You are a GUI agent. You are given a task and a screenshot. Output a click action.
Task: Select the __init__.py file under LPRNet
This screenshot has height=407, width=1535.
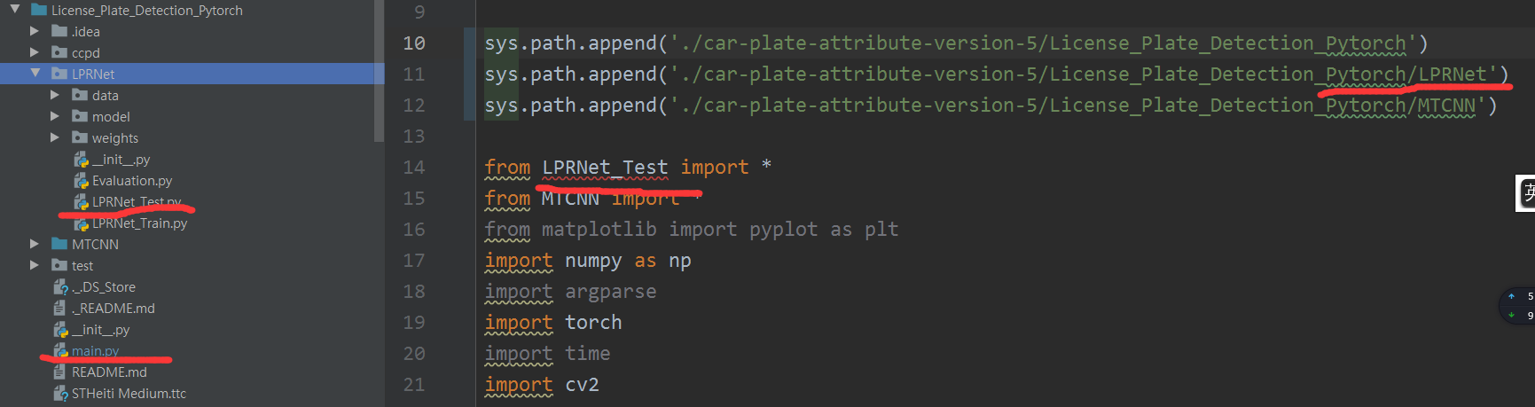point(121,160)
